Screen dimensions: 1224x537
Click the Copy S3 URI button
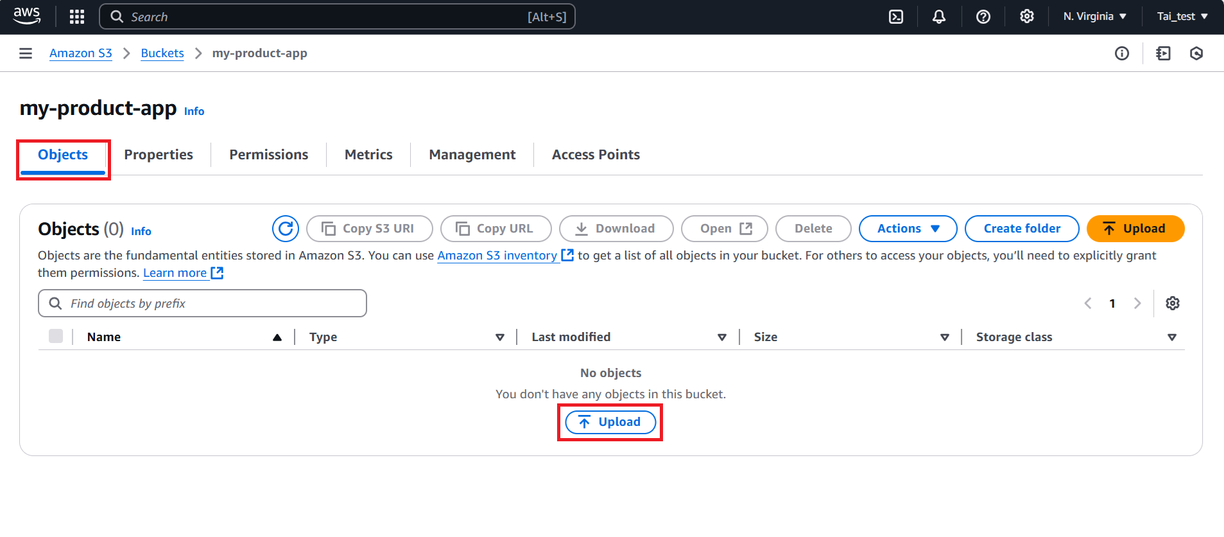(x=370, y=229)
